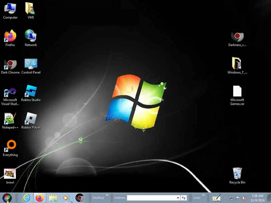
Task: Select the Everything search shortcut
Action: coord(10,148)
